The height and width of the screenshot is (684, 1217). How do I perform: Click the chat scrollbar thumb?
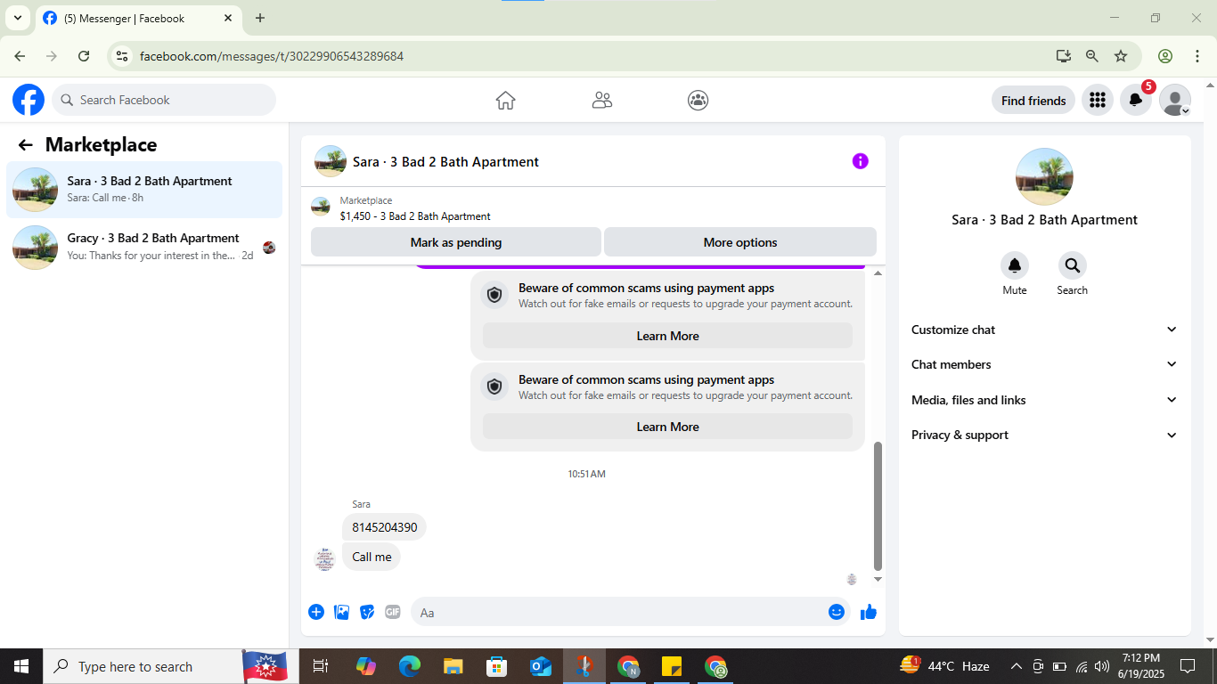[878, 505]
